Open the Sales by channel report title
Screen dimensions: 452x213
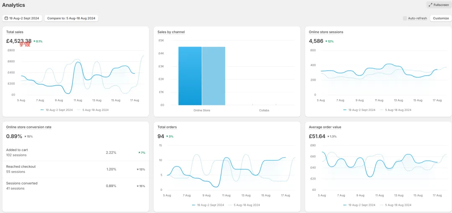tap(171, 32)
